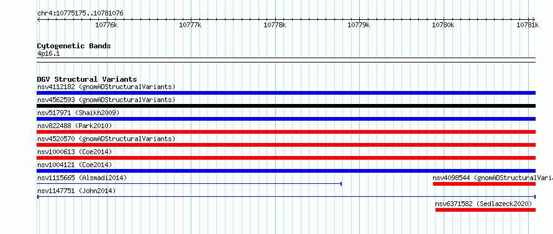Select the nsv4112182 blue variant bar
The height and width of the screenshot is (234, 553).
[286, 93]
